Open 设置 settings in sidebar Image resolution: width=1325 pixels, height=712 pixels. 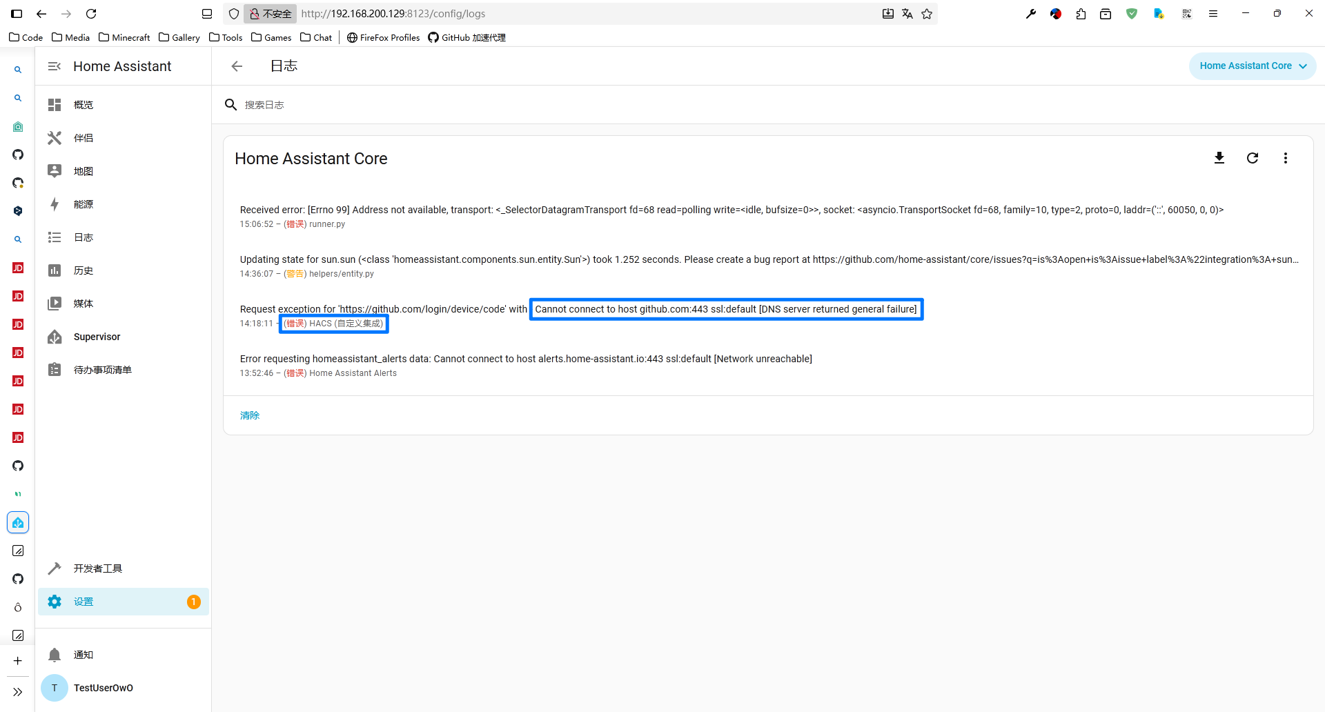click(x=84, y=602)
